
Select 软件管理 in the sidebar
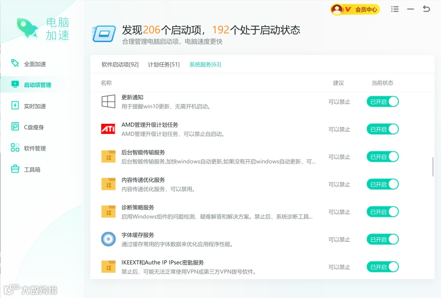tap(35, 148)
